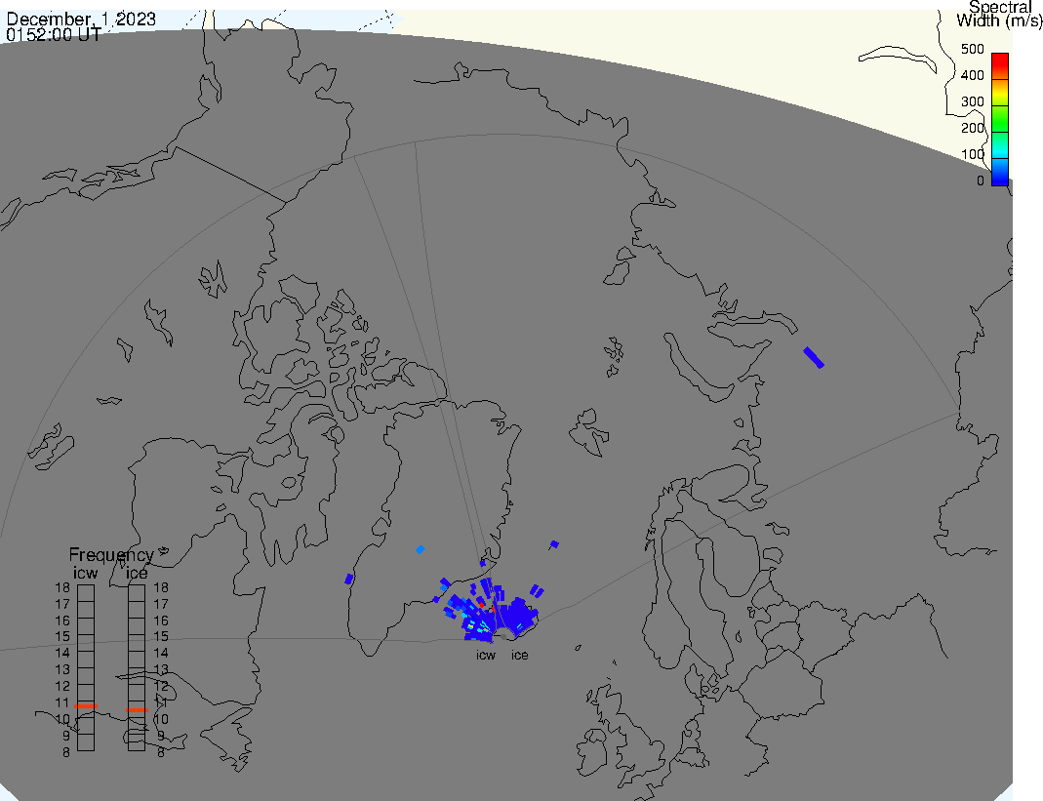Click the "Frequency" legend heading
This screenshot has height=801, width=1043.
[x=111, y=555]
